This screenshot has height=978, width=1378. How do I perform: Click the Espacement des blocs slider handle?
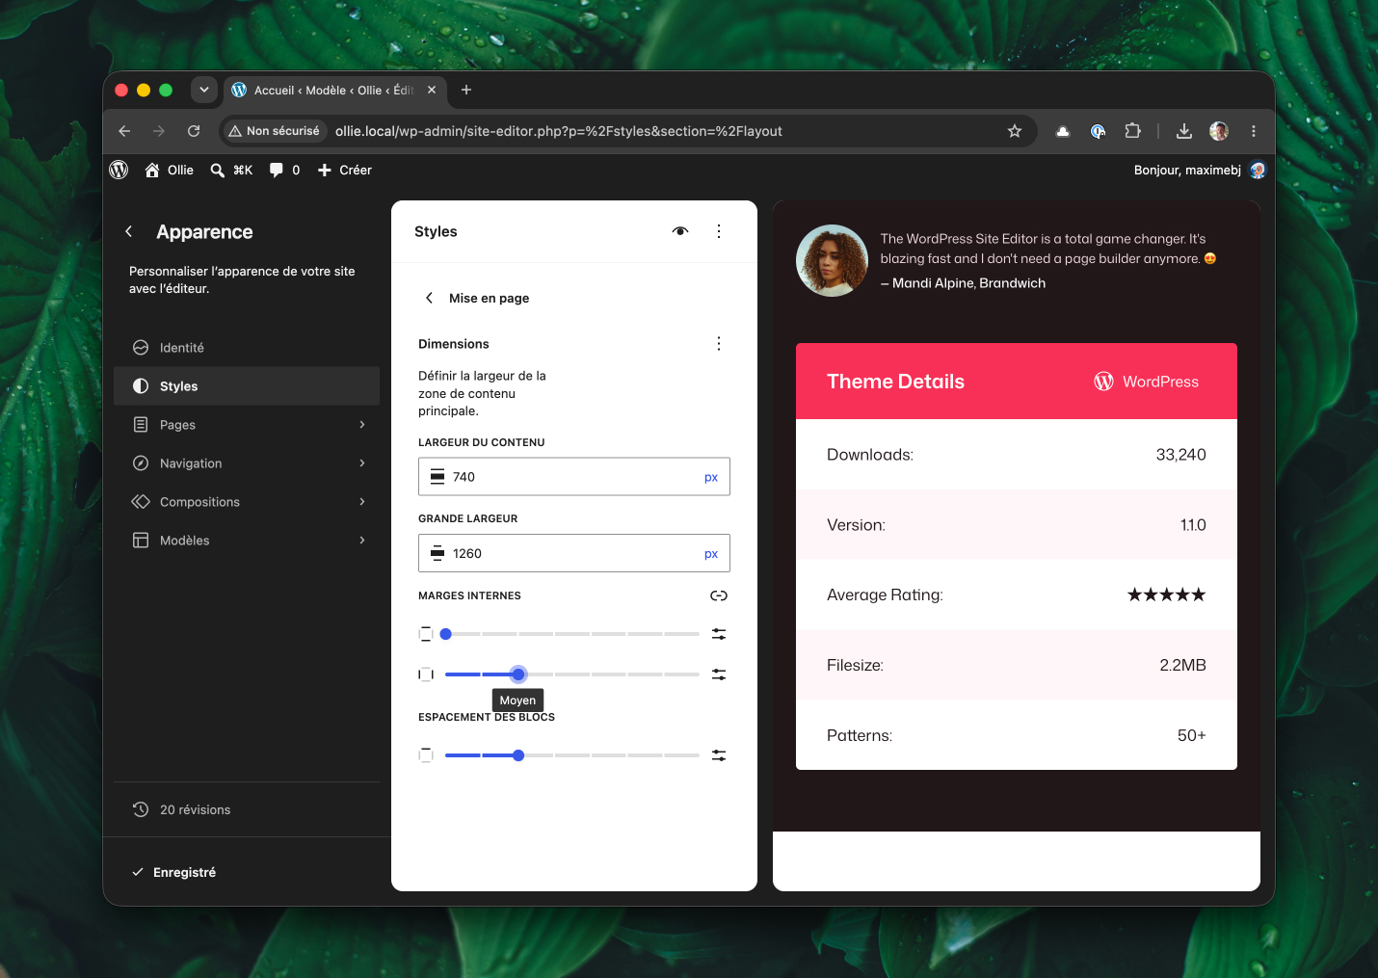[x=518, y=755]
